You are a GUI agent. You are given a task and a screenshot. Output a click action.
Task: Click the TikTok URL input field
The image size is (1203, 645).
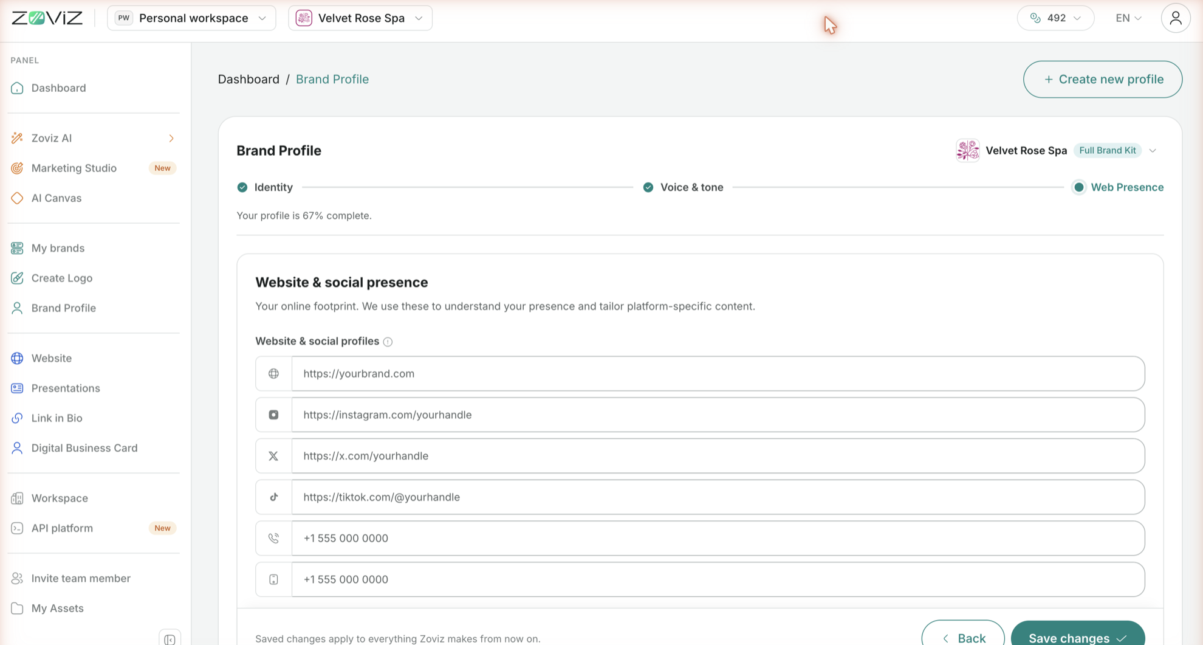(x=718, y=497)
